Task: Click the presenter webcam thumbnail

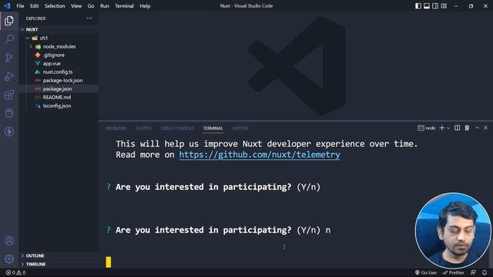Action: (x=453, y=231)
